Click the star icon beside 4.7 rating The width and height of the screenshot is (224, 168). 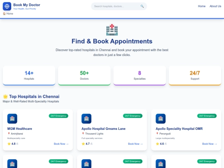coord(83,144)
